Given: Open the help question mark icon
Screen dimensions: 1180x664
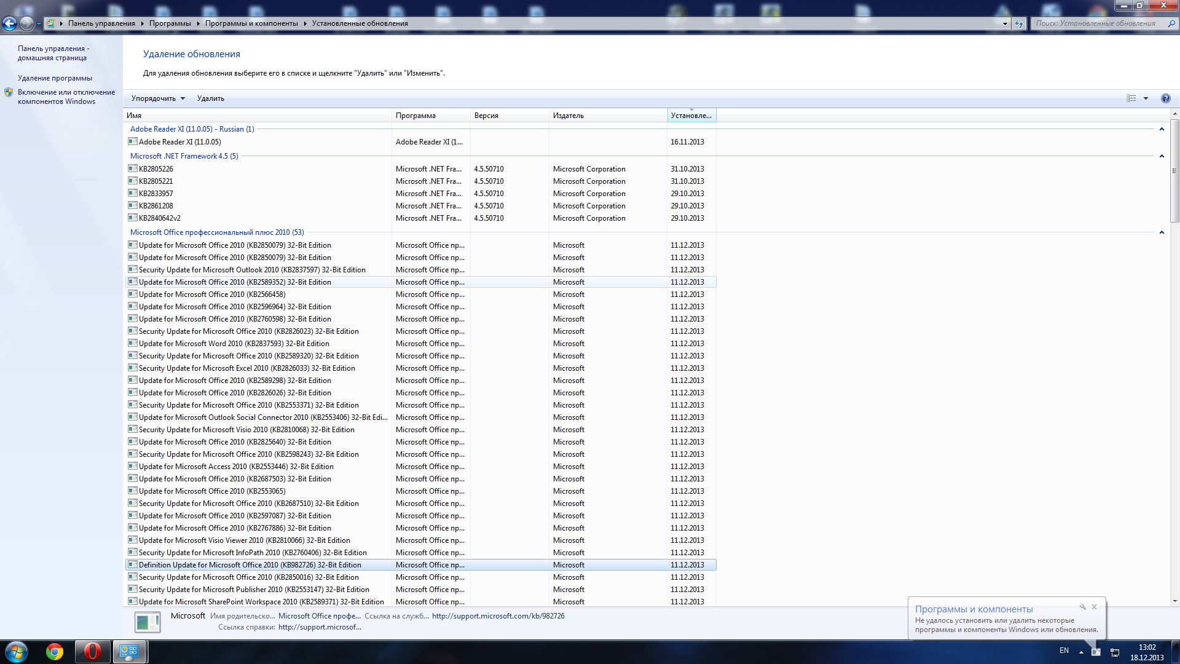Looking at the screenshot, I should click(1165, 98).
